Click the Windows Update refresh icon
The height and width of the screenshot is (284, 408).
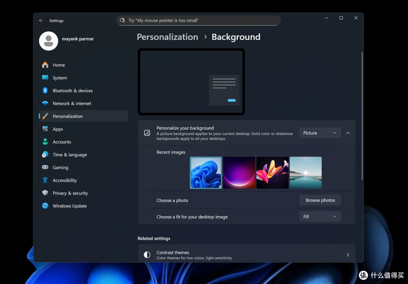[45, 206]
